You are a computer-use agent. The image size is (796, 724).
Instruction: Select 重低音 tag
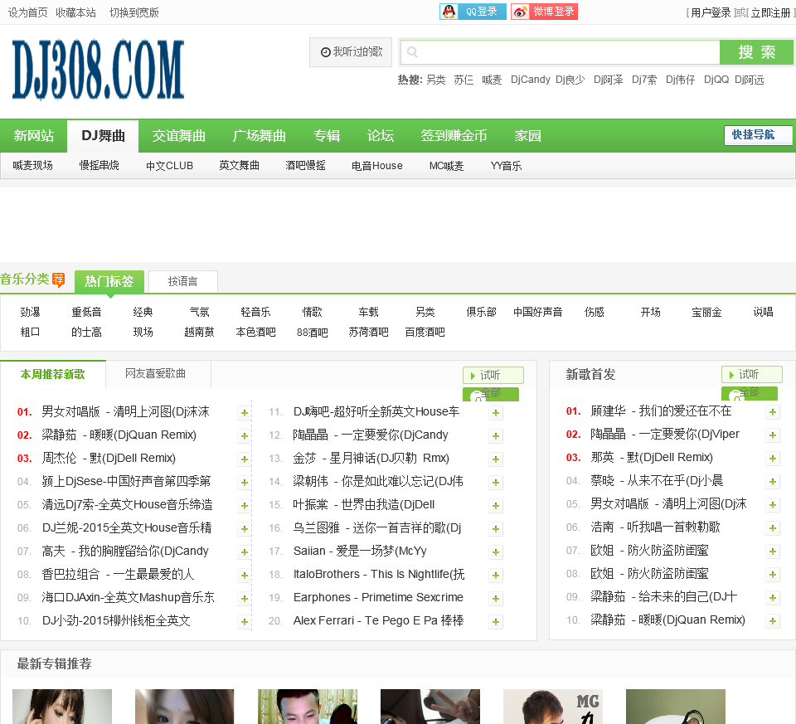point(86,313)
